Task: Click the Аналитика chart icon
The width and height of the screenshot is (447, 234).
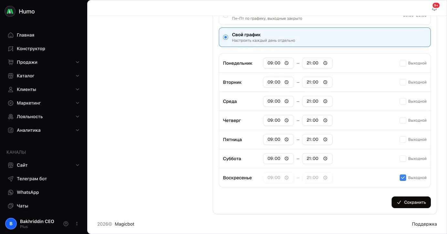Action: [11, 130]
